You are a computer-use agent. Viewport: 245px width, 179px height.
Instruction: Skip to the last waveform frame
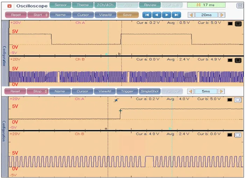click(177, 15)
